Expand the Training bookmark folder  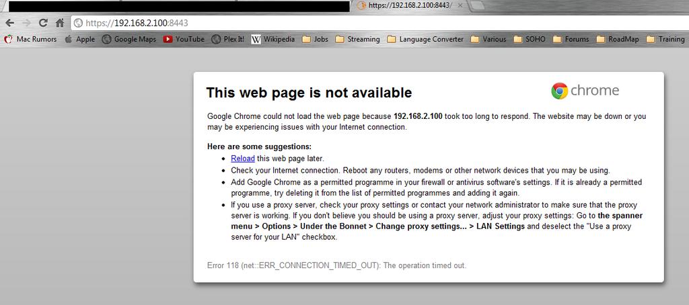click(x=665, y=39)
